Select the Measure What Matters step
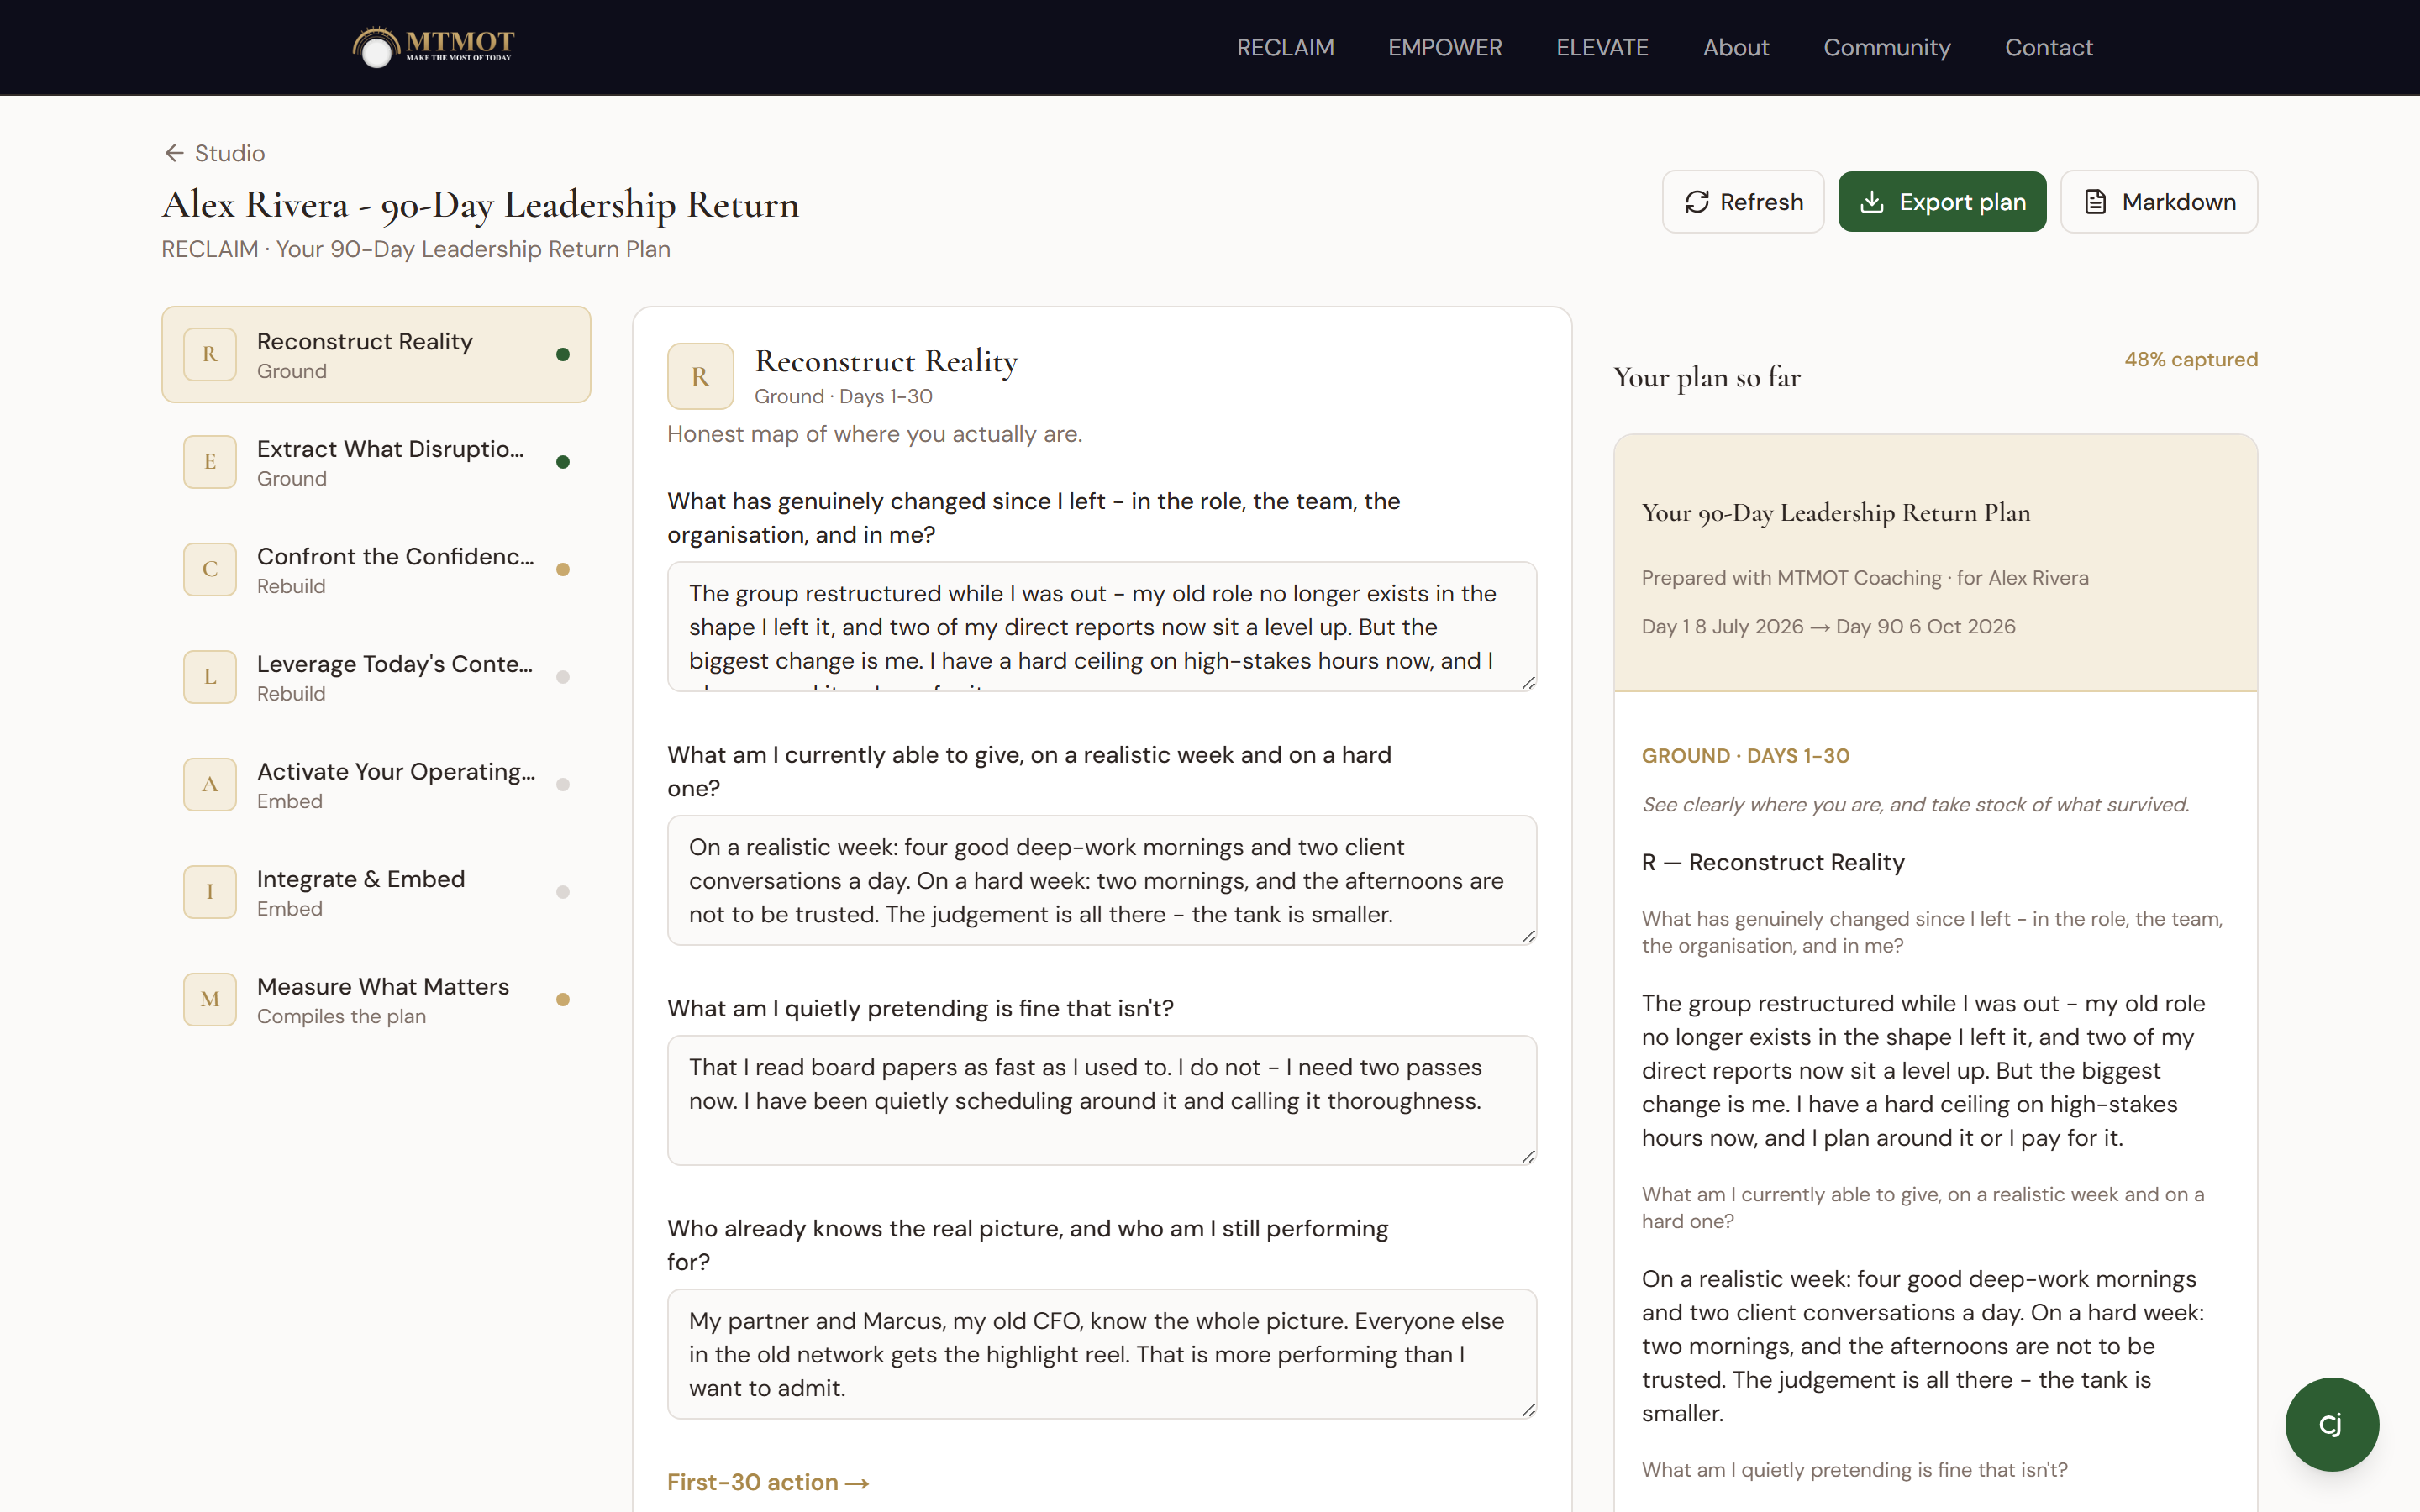This screenshot has width=2420, height=1512. click(x=376, y=999)
